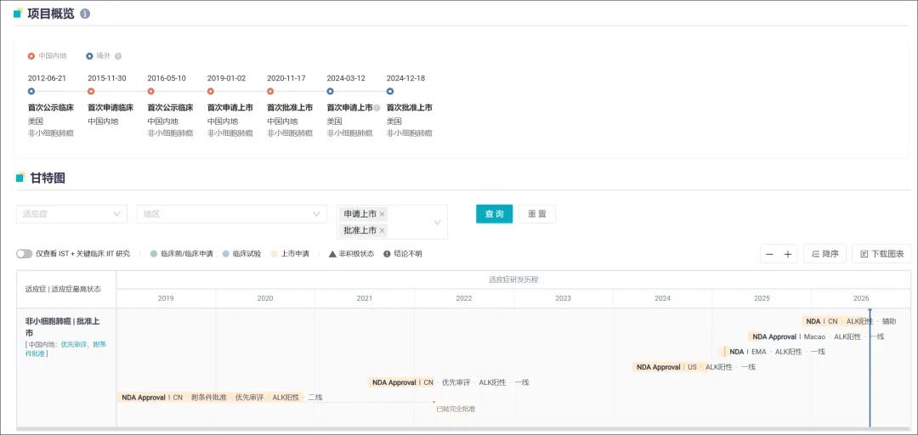The height and width of the screenshot is (435, 918).
Task: Toggle 仅查看 IST + 关键临床 IIT 研究 switch
Action: (24, 254)
